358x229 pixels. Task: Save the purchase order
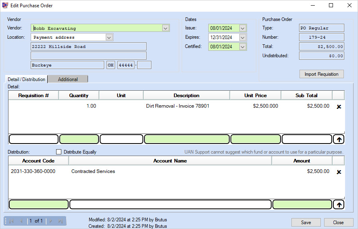click(x=306, y=223)
